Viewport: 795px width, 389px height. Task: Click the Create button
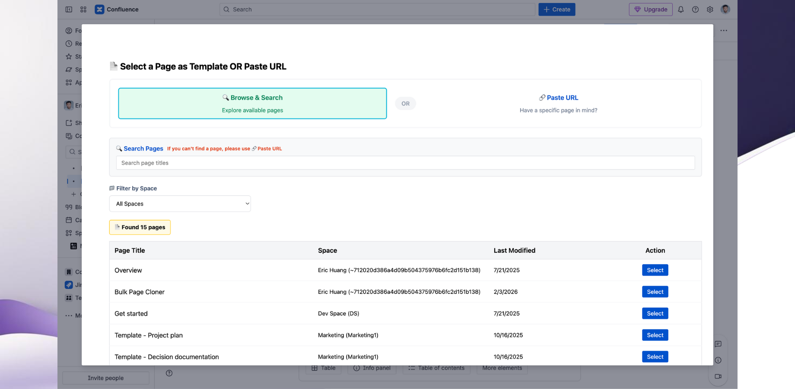556,9
